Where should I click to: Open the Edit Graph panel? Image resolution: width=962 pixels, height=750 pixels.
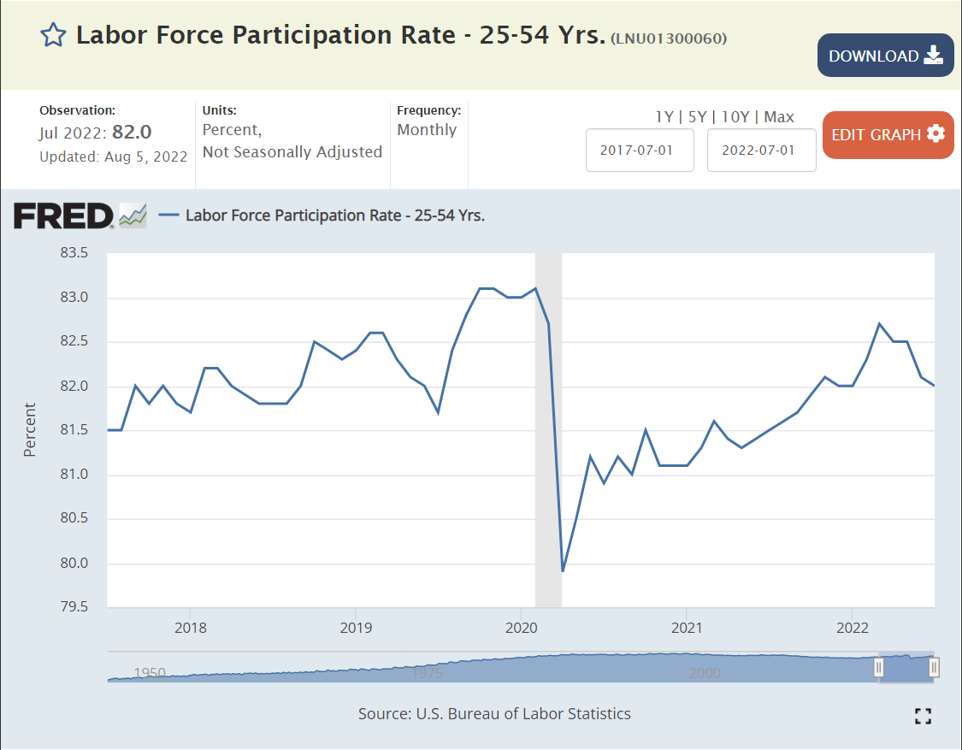888,135
